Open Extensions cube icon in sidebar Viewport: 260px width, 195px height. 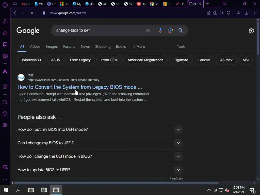point(5,113)
